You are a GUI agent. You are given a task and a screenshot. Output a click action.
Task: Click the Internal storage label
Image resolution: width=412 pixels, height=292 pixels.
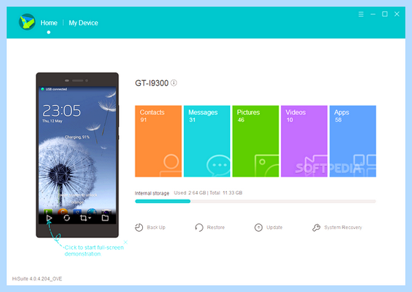click(x=152, y=193)
